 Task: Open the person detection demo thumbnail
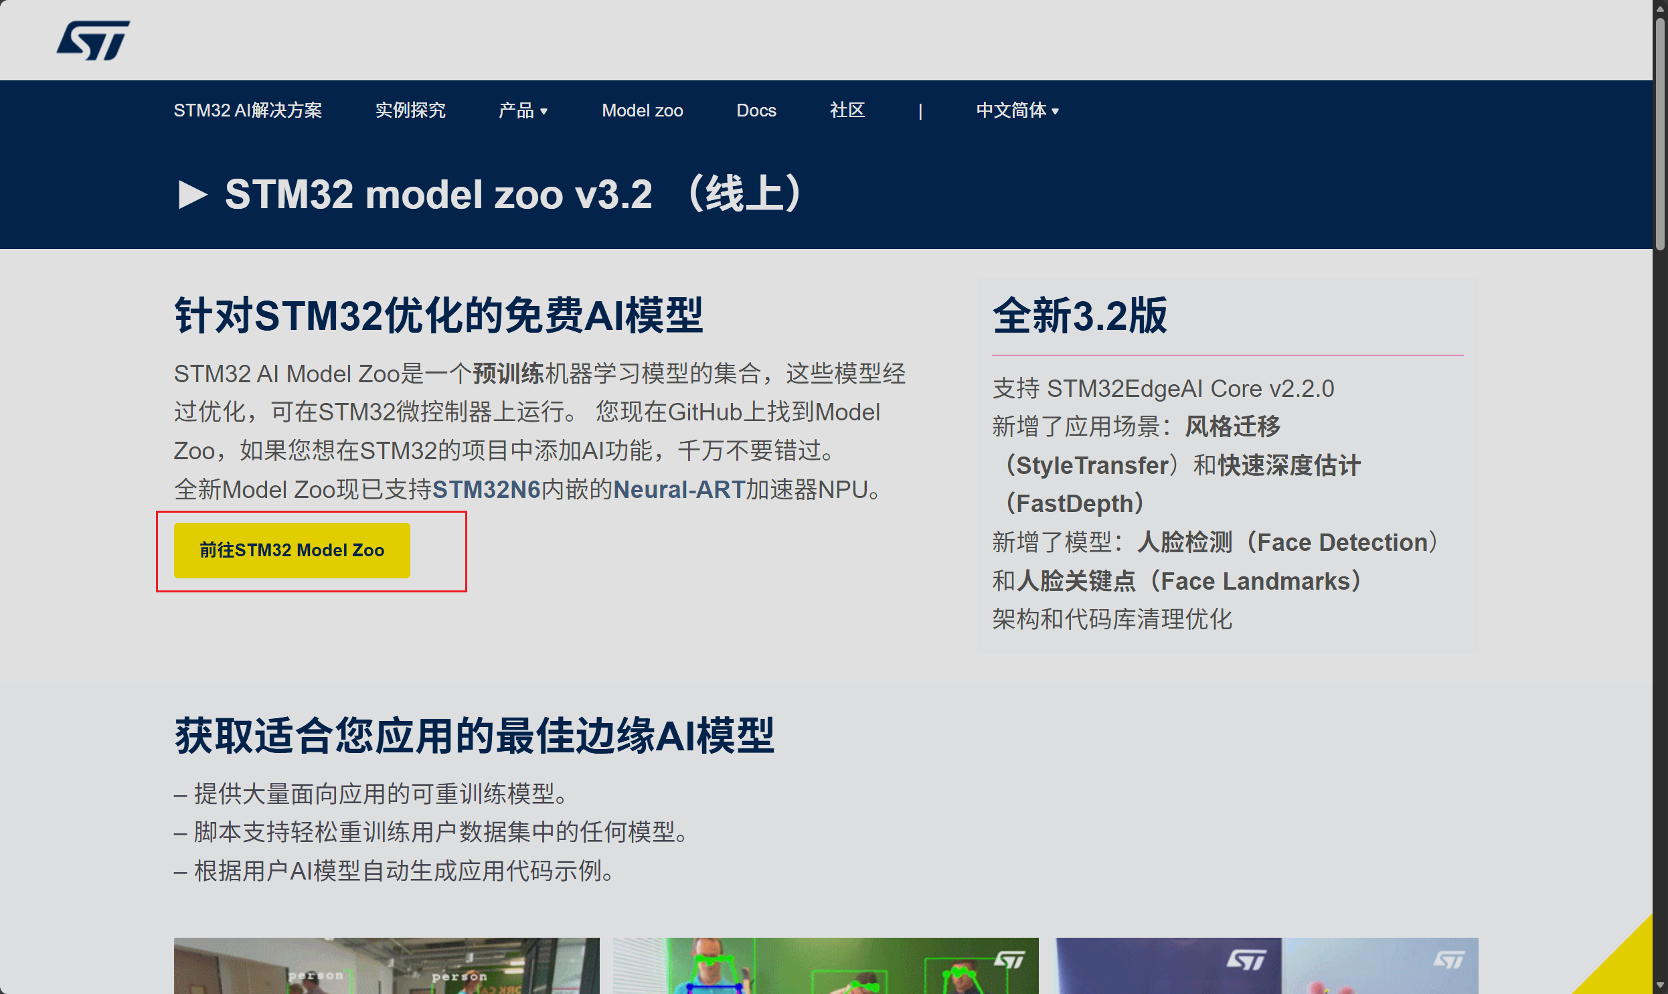(386, 966)
